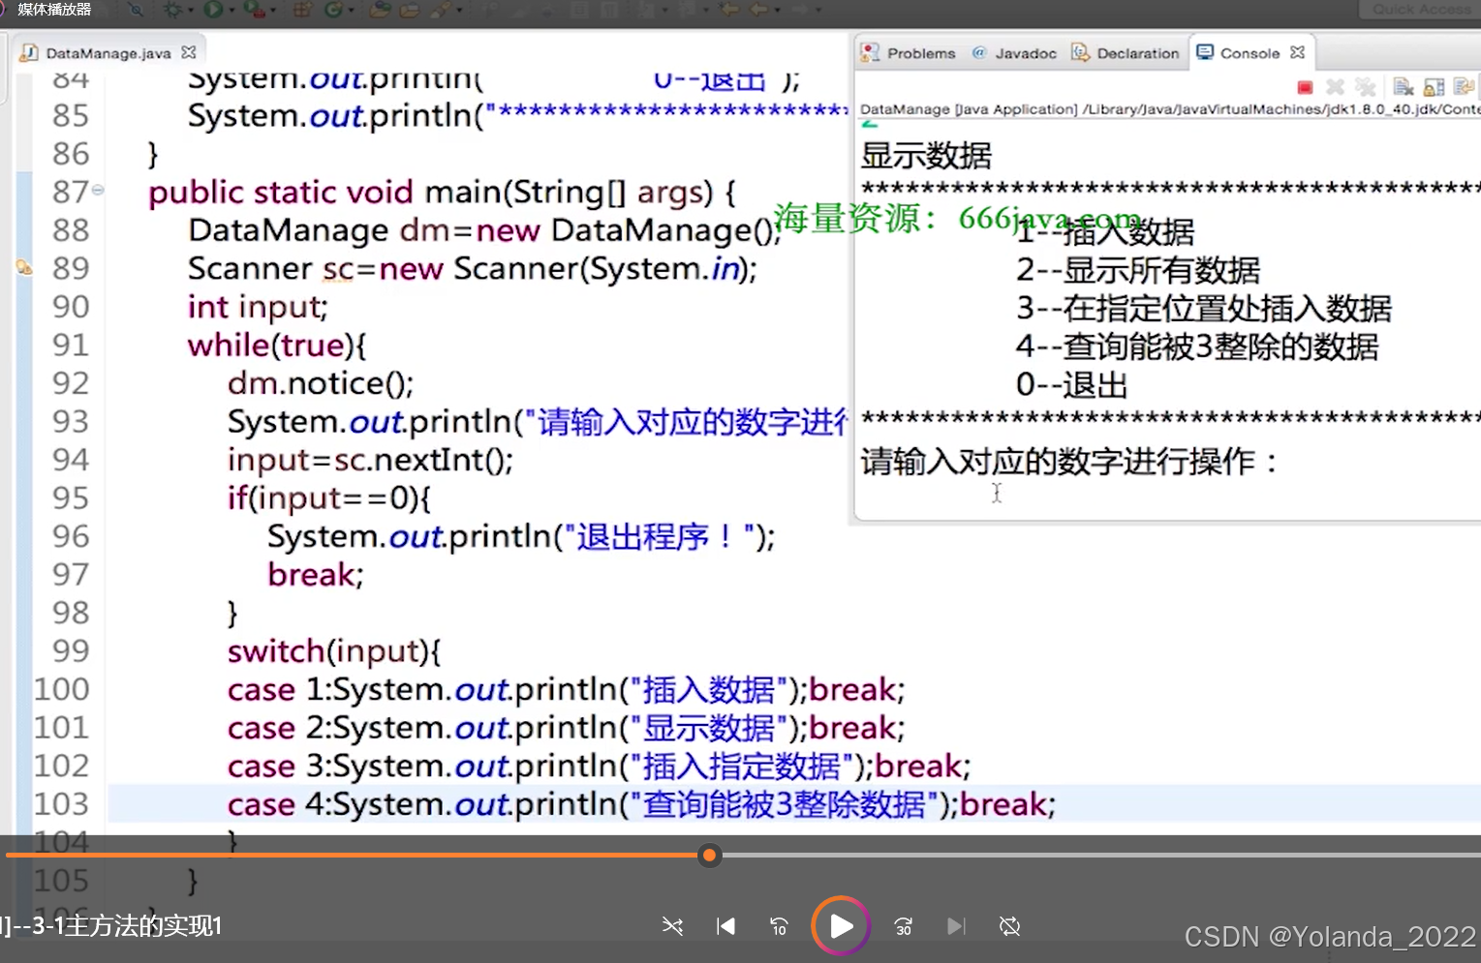Click Remove All Terminated Launches icon
The height and width of the screenshot is (963, 1481).
(x=1365, y=87)
